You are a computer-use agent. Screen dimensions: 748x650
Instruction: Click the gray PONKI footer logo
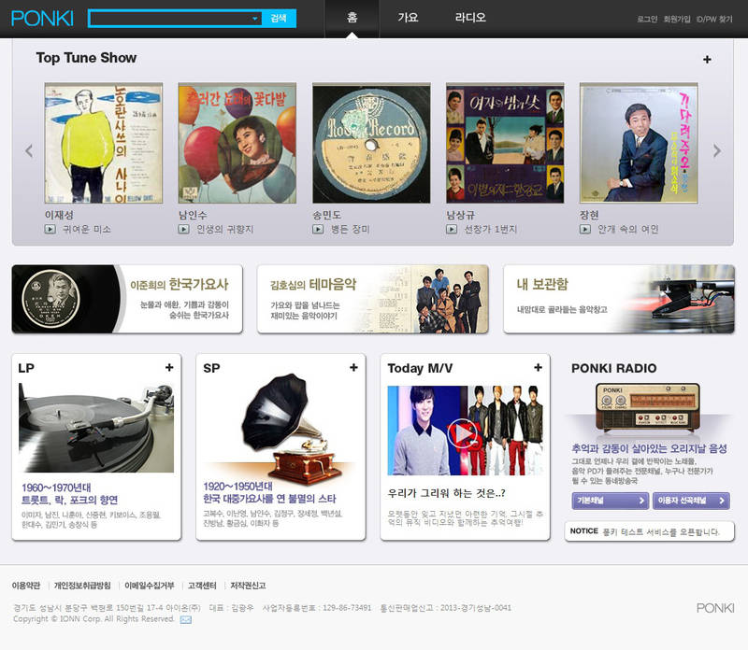pyautogui.click(x=715, y=608)
